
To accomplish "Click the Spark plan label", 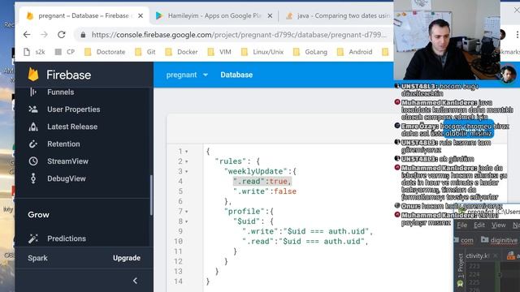I will pos(37,258).
